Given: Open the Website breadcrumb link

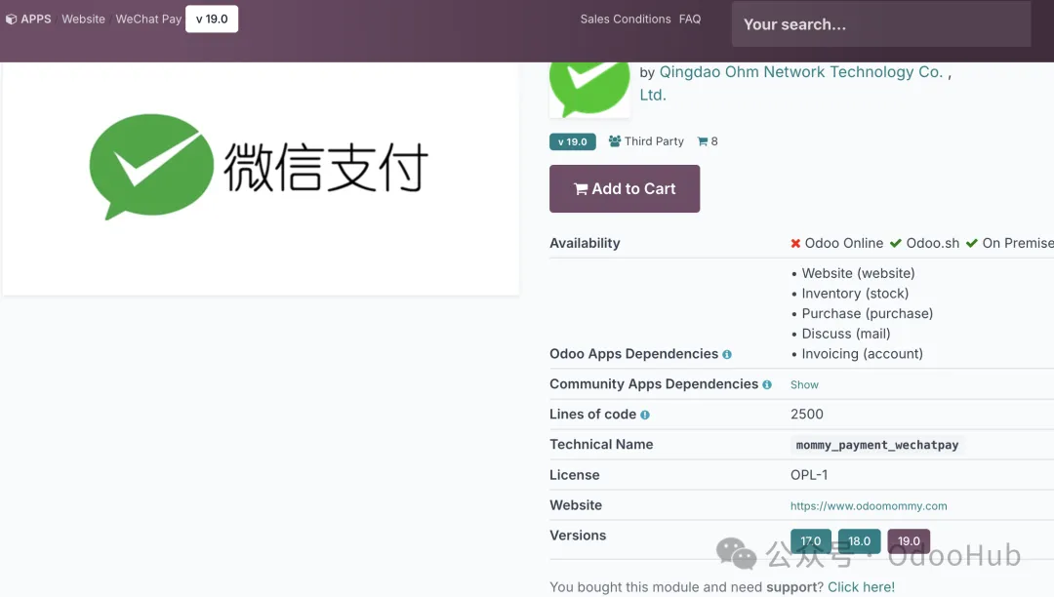Looking at the screenshot, I should coord(83,19).
